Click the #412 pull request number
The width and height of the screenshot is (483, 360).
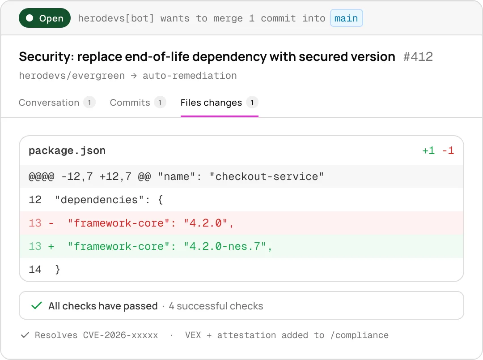pyautogui.click(x=418, y=57)
